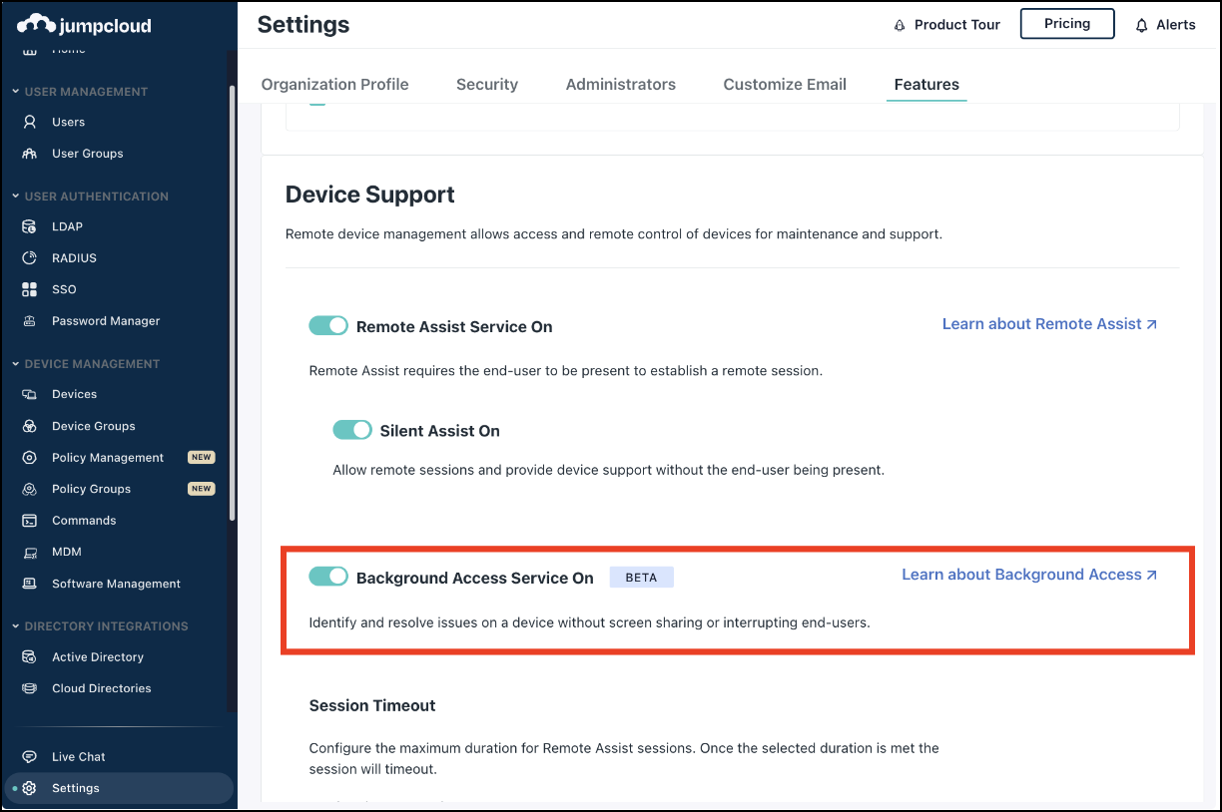Click the Pricing button

1066,24
